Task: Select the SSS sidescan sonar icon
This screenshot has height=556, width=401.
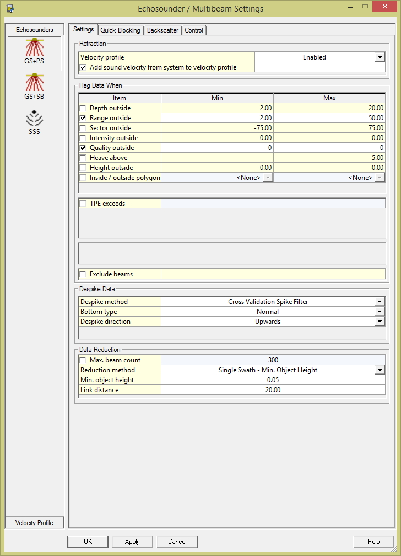Action: coord(34,122)
